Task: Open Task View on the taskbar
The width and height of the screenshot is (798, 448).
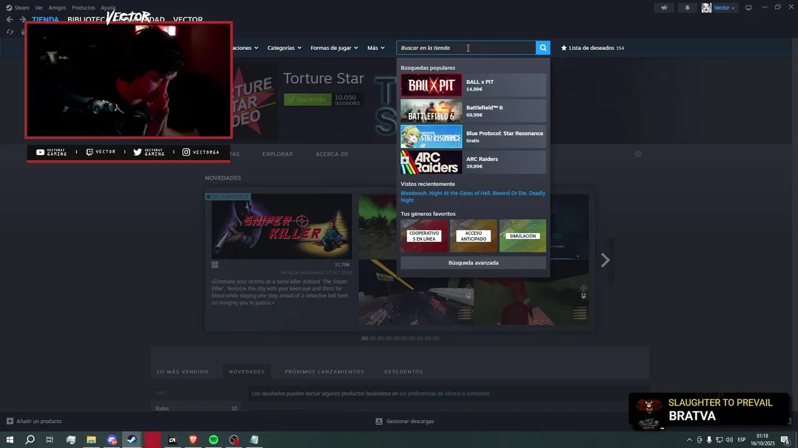Action: point(50,440)
